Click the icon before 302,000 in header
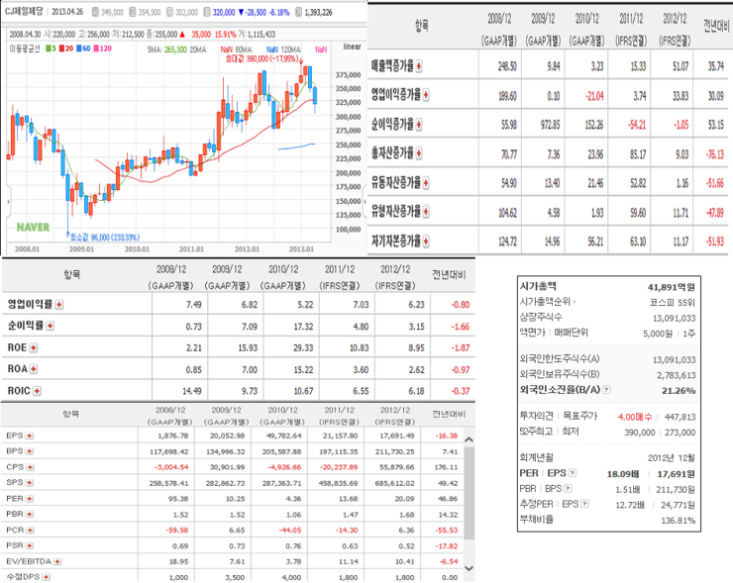This screenshot has width=733, height=583. [x=169, y=12]
